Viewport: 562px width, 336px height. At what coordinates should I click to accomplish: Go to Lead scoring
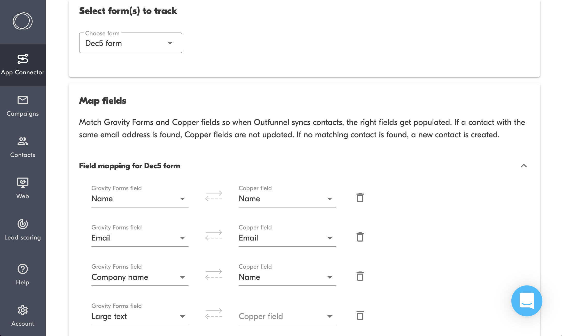point(23,229)
